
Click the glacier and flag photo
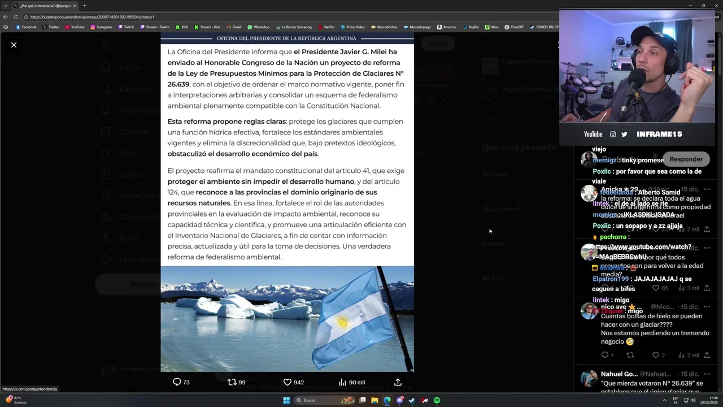287,319
